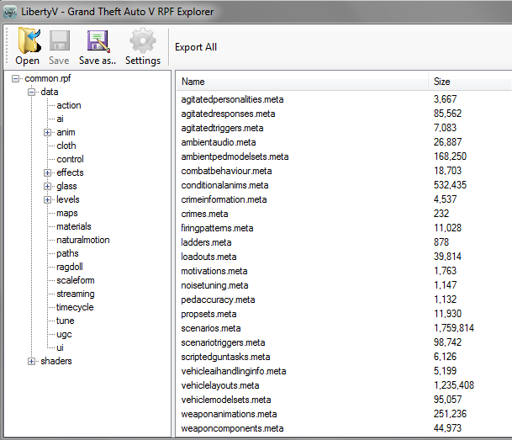Viewport: 512px width, 440px height.
Task: Expand the anim folder
Action: (x=48, y=132)
